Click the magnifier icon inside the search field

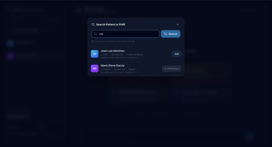[96, 34]
